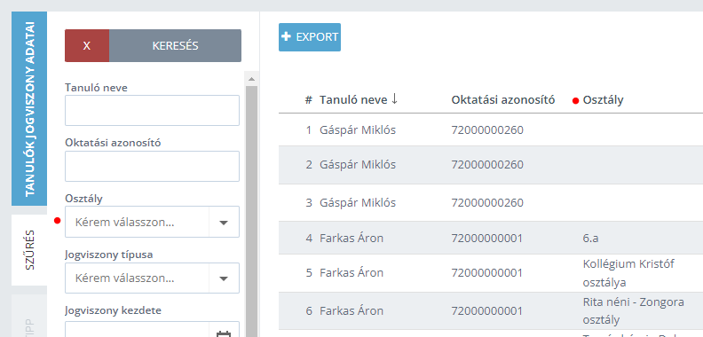Sort by the Osztály column header
Screen dimensions: 703x337
pos(603,100)
